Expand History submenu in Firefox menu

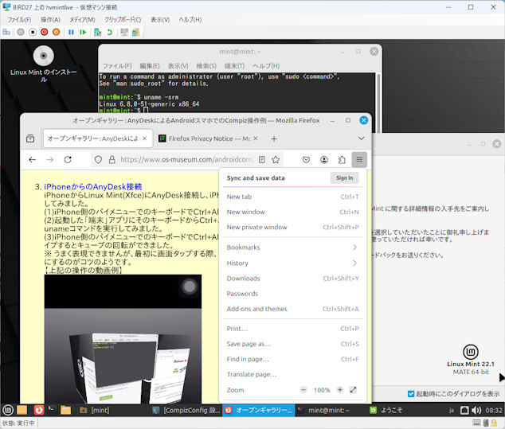coord(292,263)
